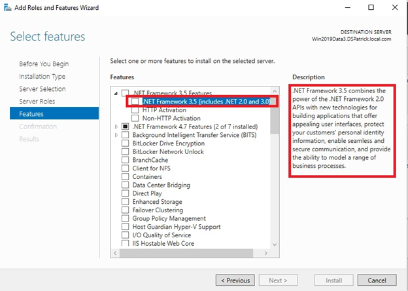
Task: Select the Data Center Bridging label
Action: coord(161,185)
